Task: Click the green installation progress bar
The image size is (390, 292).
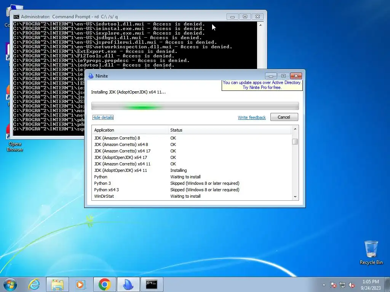Action: point(195,106)
